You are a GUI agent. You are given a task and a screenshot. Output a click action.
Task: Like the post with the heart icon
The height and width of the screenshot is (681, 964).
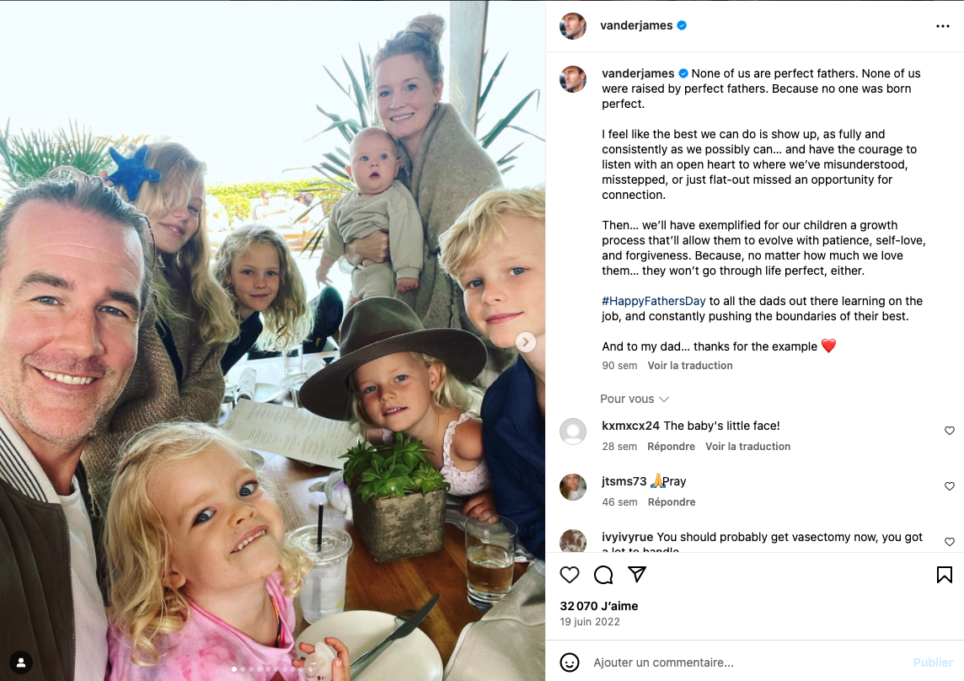570,575
